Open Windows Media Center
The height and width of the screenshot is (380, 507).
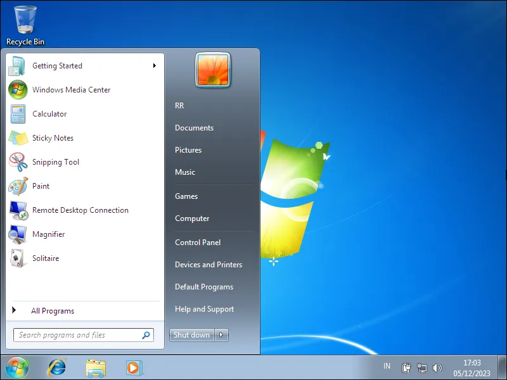(71, 90)
